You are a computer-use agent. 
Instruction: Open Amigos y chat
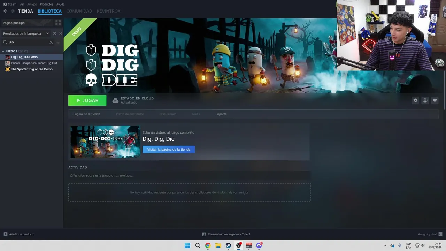pyautogui.click(x=427, y=234)
